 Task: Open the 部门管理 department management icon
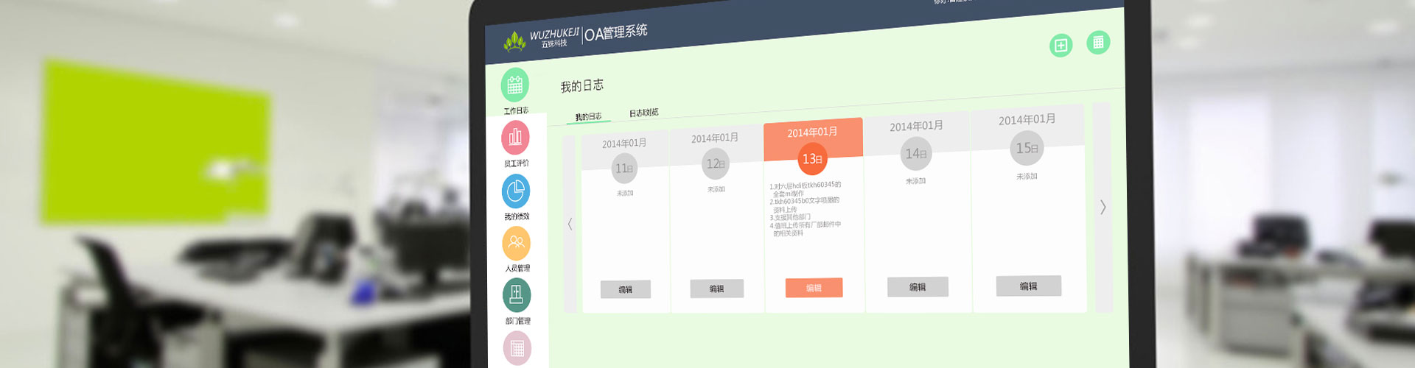[516, 295]
